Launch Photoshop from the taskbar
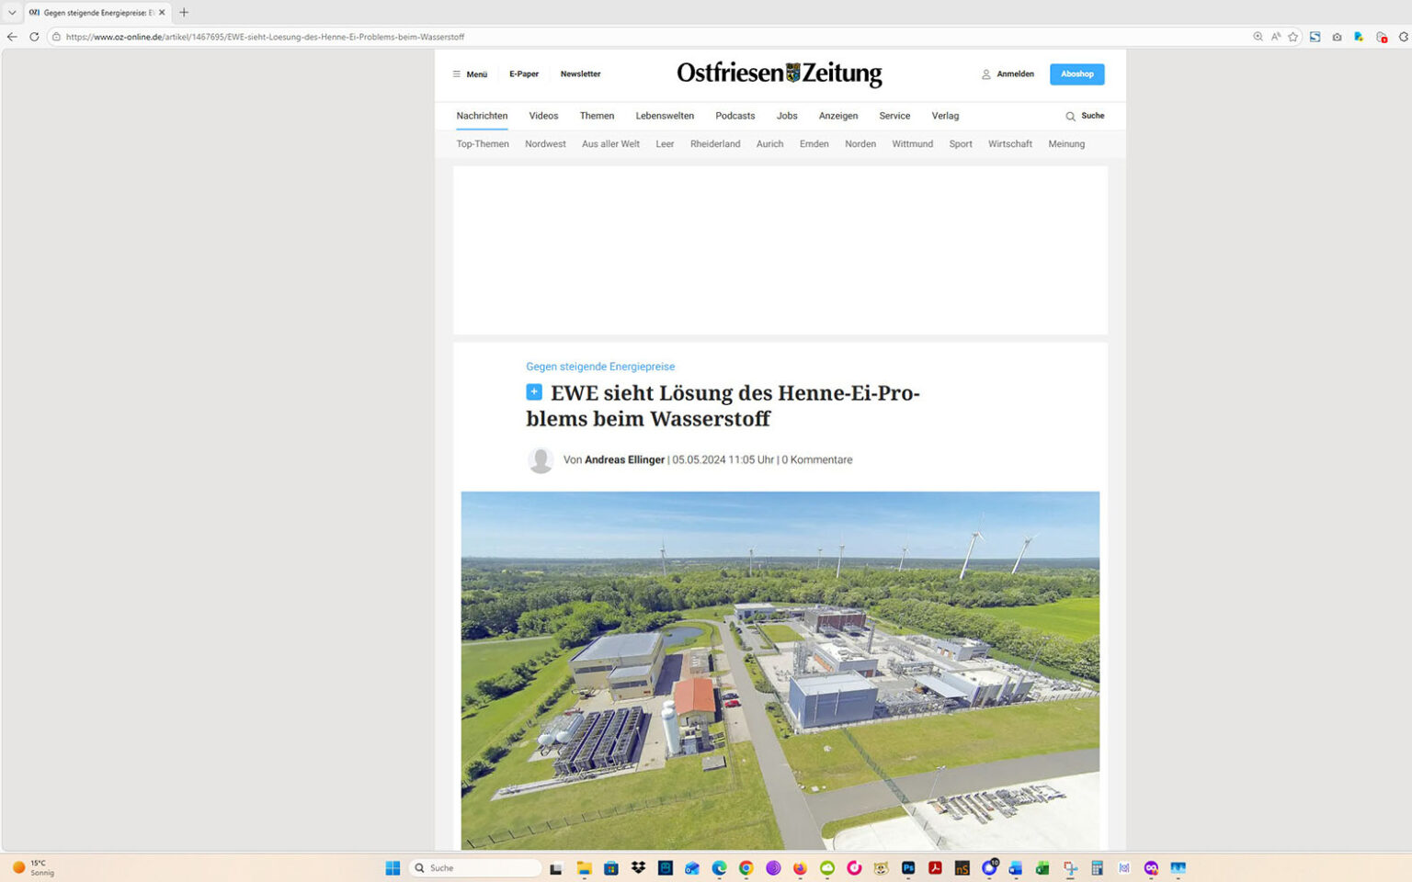The width and height of the screenshot is (1412, 882). tap(907, 868)
